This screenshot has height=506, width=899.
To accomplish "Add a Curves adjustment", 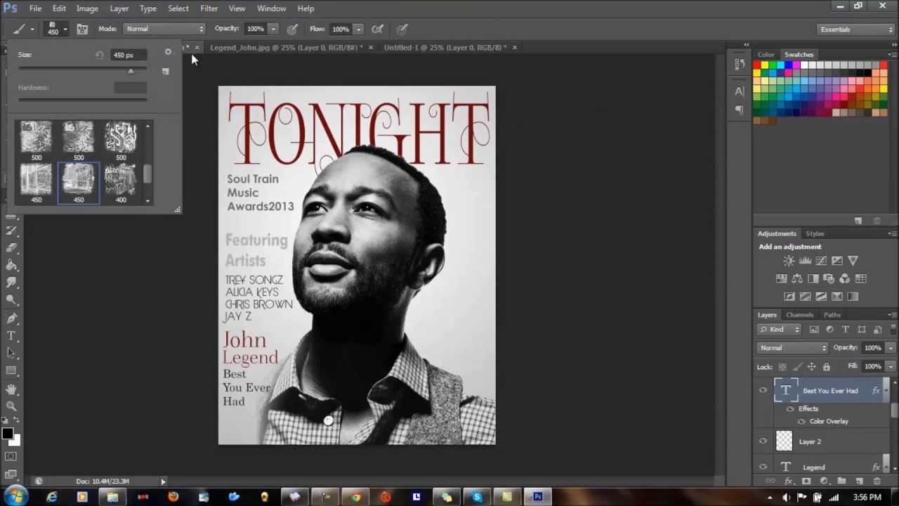I will click(821, 261).
